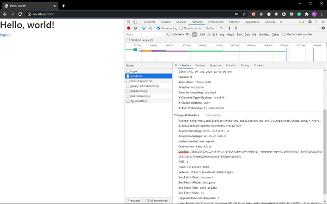Open the Cookies tab of request details
The height and width of the screenshot is (204, 327).
click(x=258, y=65)
